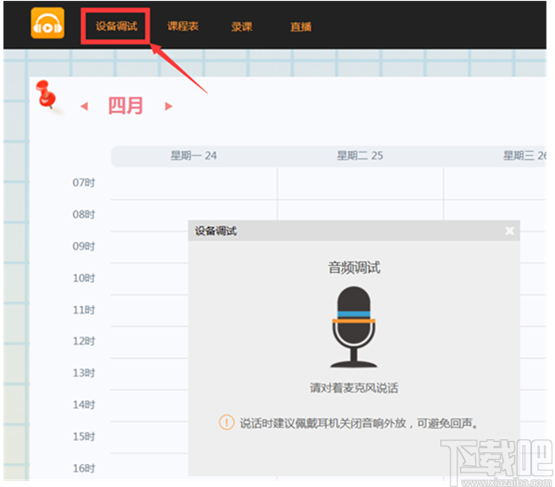Select the 星期一 24 column header
This screenshot has width=555, height=487.
pyautogui.click(x=193, y=156)
